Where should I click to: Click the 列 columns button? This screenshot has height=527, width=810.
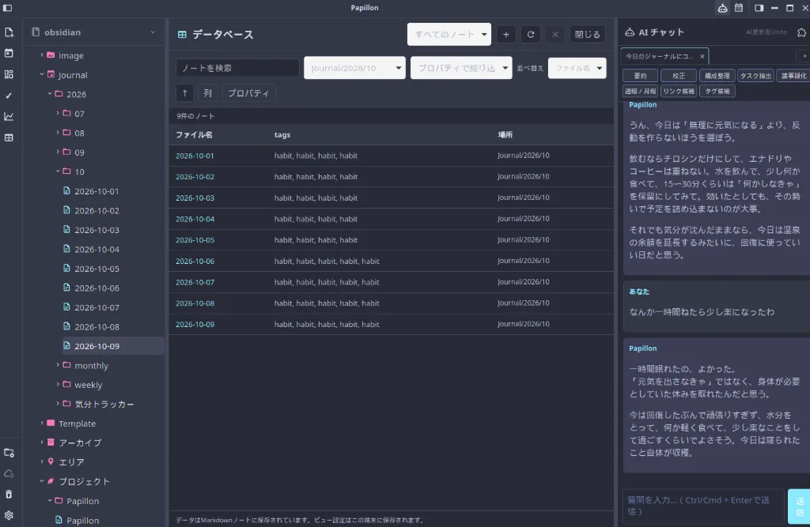click(x=208, y=93)
